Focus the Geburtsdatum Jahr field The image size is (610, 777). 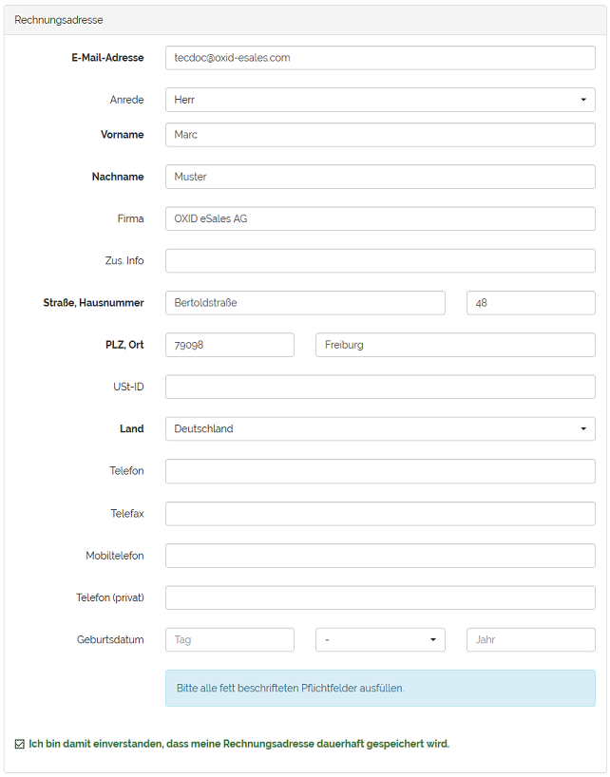pos(530,640)
